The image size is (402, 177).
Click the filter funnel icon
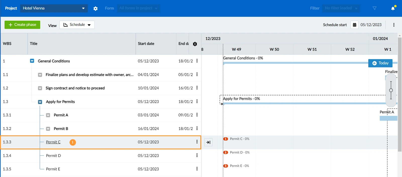374,8
